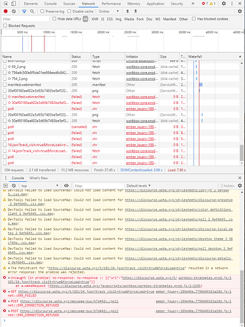245x327 pixels.
Task: Switch to the Memory tab
Action: pos(134,4)
